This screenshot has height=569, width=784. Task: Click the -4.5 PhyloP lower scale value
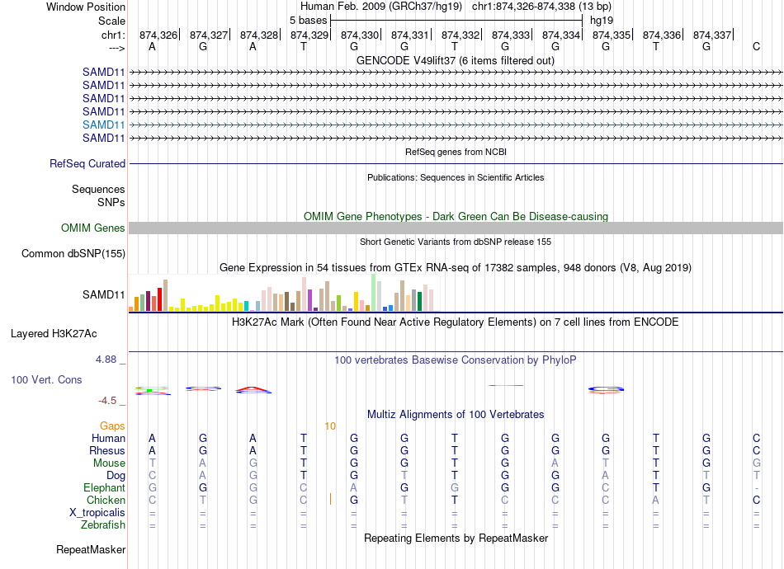107,401
